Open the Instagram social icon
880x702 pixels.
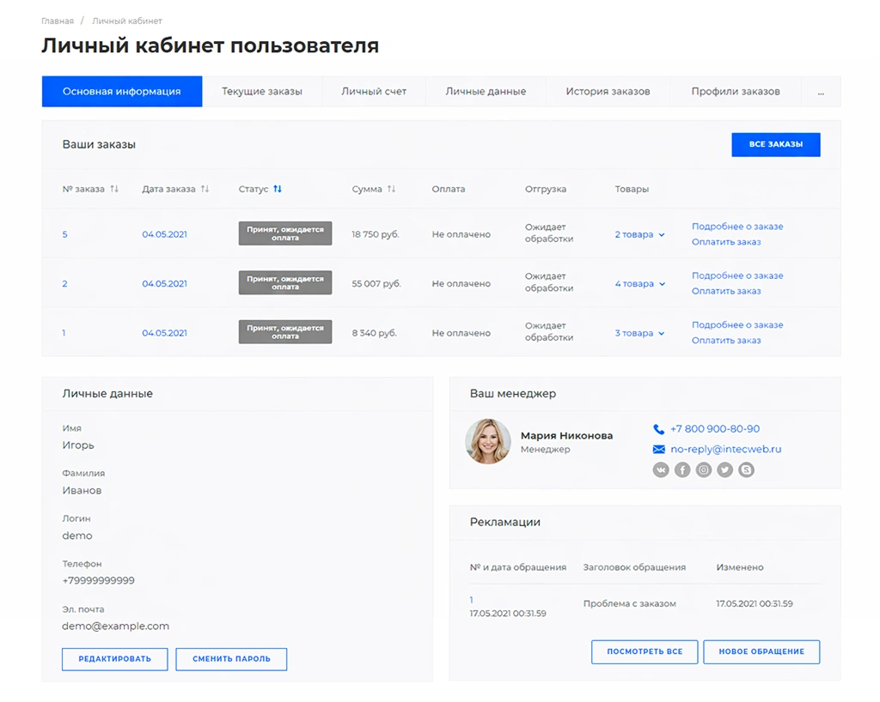click(703, 469)
